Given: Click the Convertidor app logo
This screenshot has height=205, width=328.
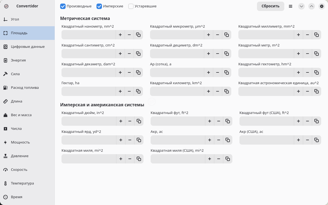Looking at the screenshot, I should tap(6, 6).
